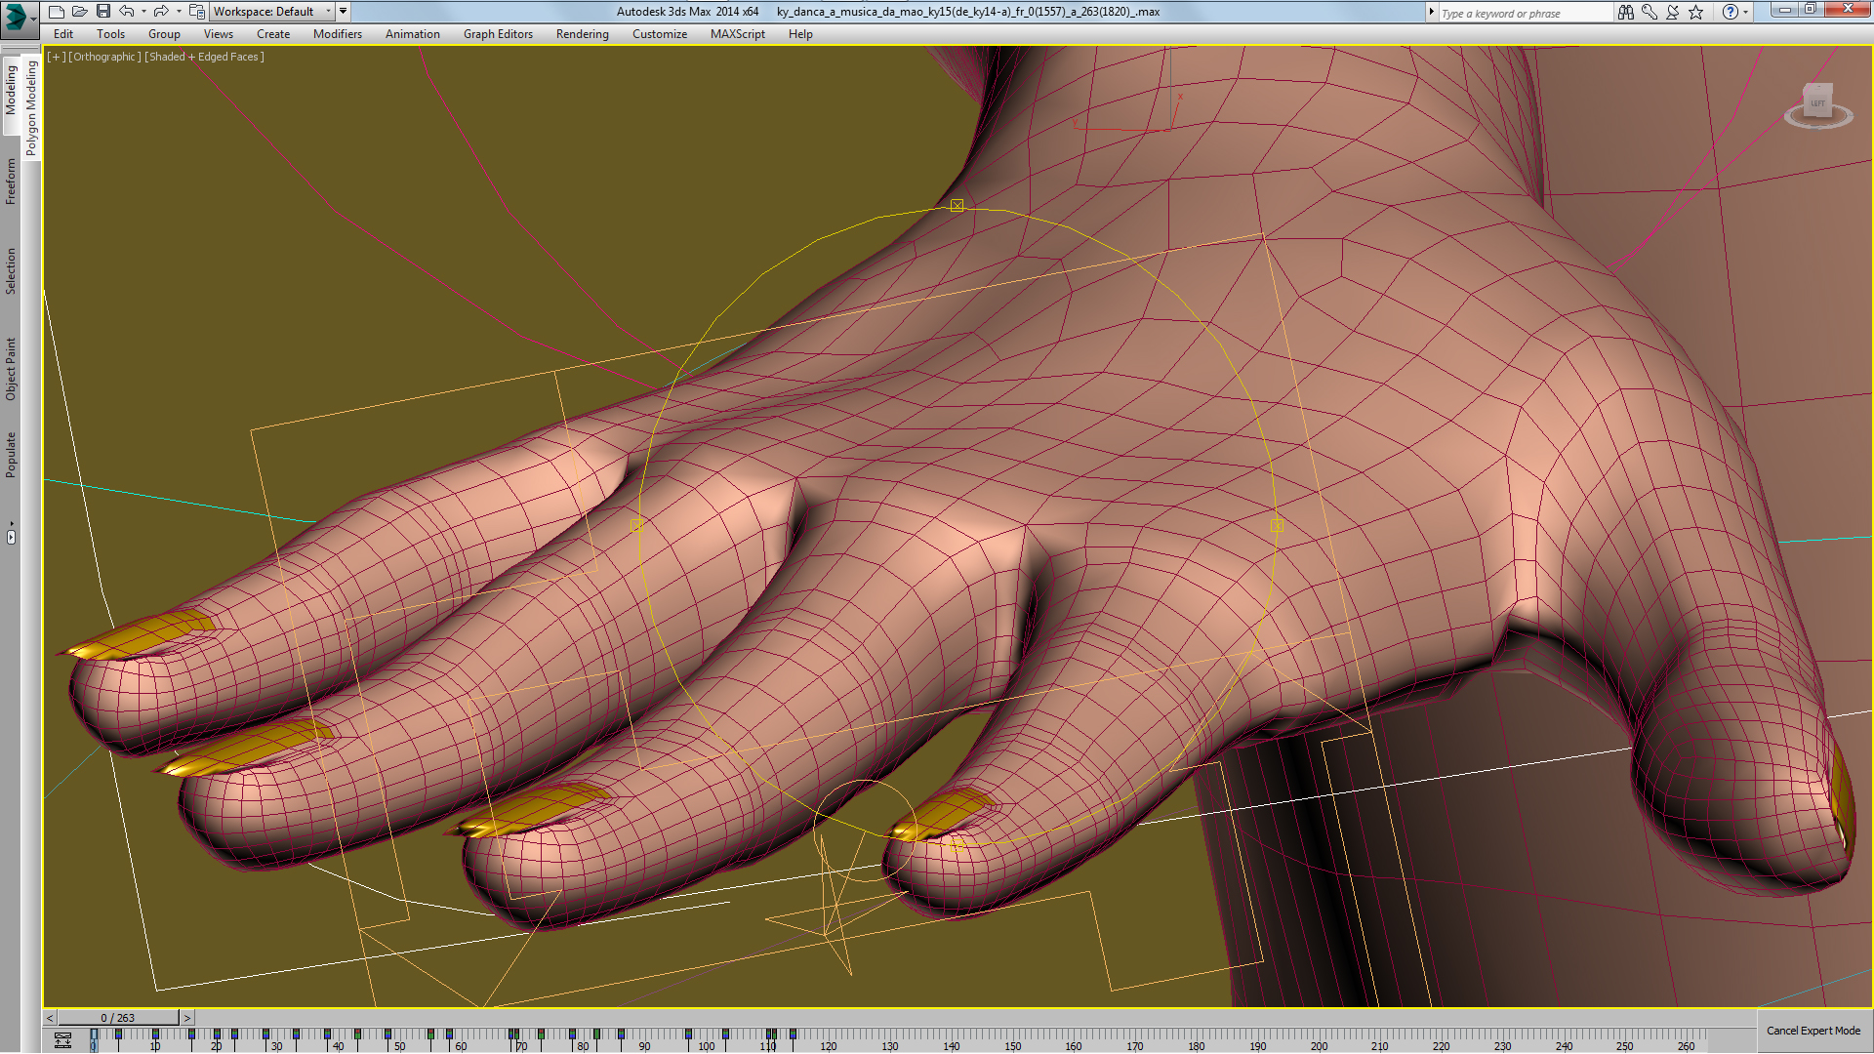Open the Modifiers menu

coord(337,34)
